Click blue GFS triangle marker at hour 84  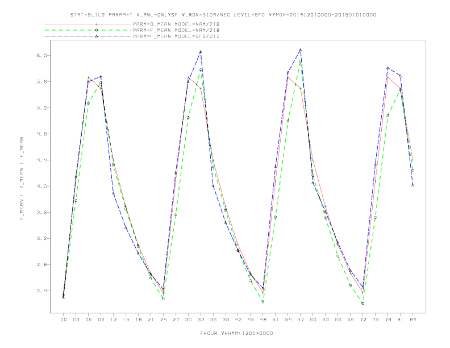[x=413, y=185]
